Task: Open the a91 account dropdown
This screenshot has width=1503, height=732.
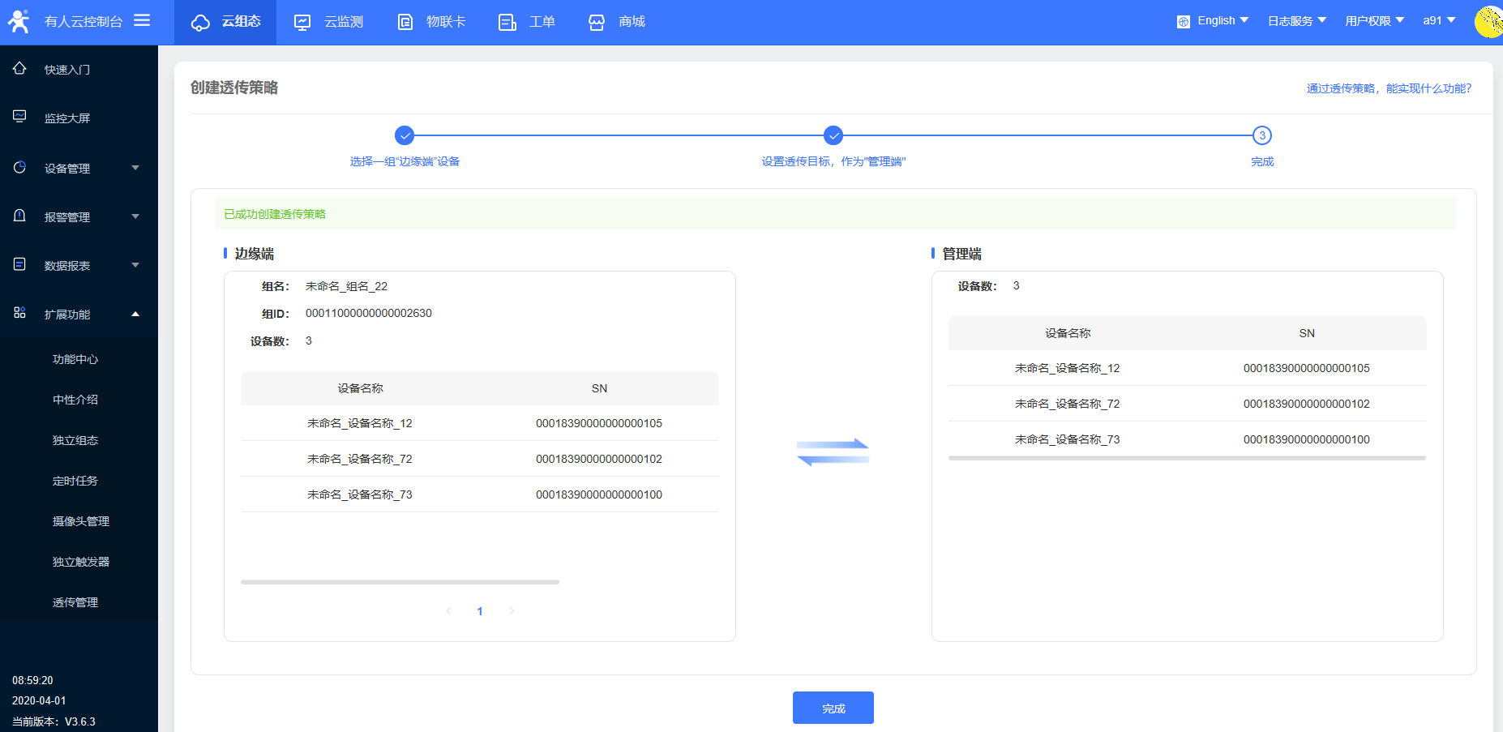Action: [1440, 20]
